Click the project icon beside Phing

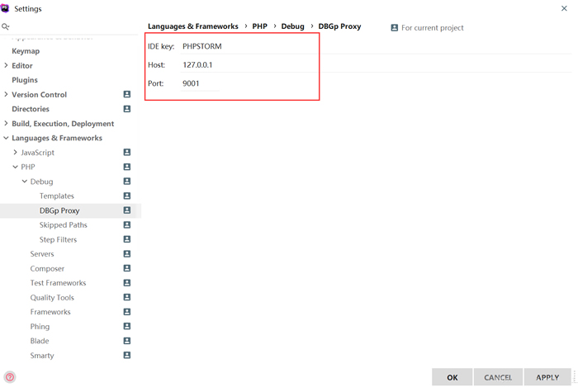(x=127, y=326)
